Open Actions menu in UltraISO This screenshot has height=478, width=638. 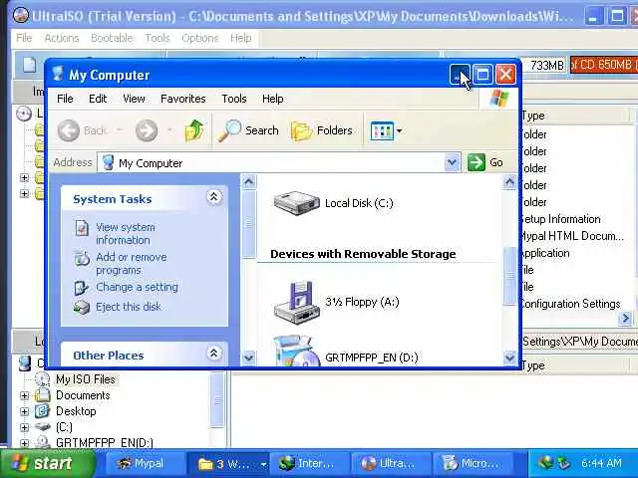62,38
